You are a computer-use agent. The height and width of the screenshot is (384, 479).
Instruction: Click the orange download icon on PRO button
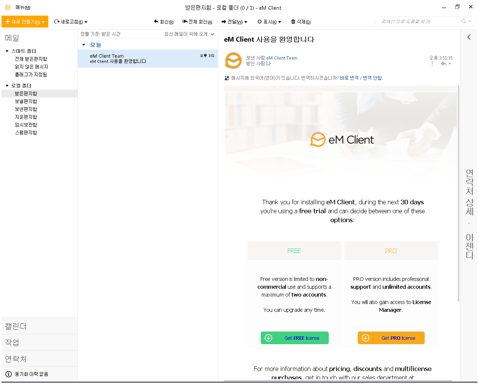coord(366,338)
